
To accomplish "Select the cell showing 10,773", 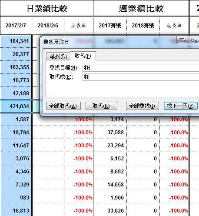I will tap(16, 80).
